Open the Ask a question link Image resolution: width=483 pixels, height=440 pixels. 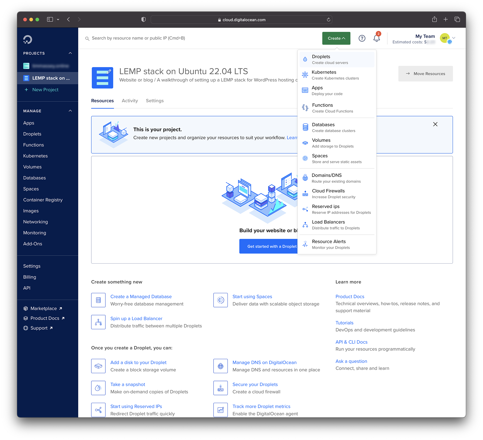coord(351,361)
